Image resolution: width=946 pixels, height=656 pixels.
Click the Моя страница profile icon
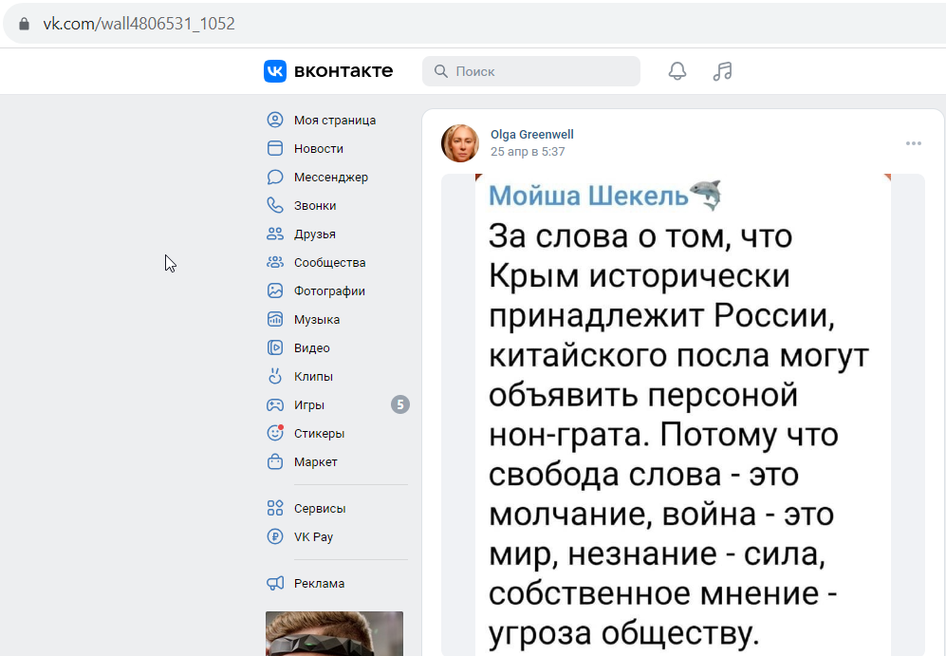275,120
